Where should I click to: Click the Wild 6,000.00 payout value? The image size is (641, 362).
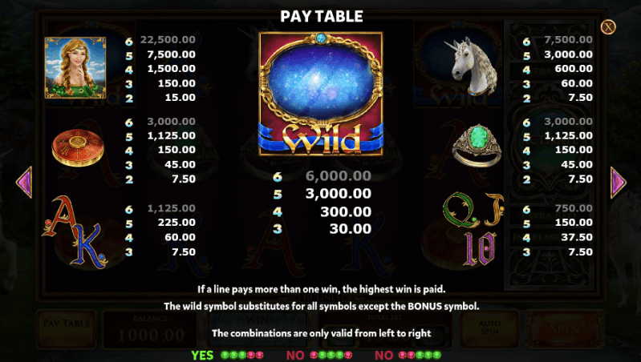coord(338,176)
